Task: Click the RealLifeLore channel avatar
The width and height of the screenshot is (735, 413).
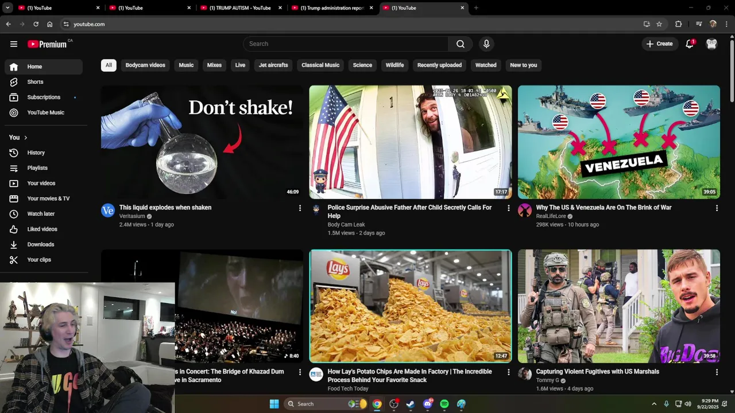Action: 525,210
